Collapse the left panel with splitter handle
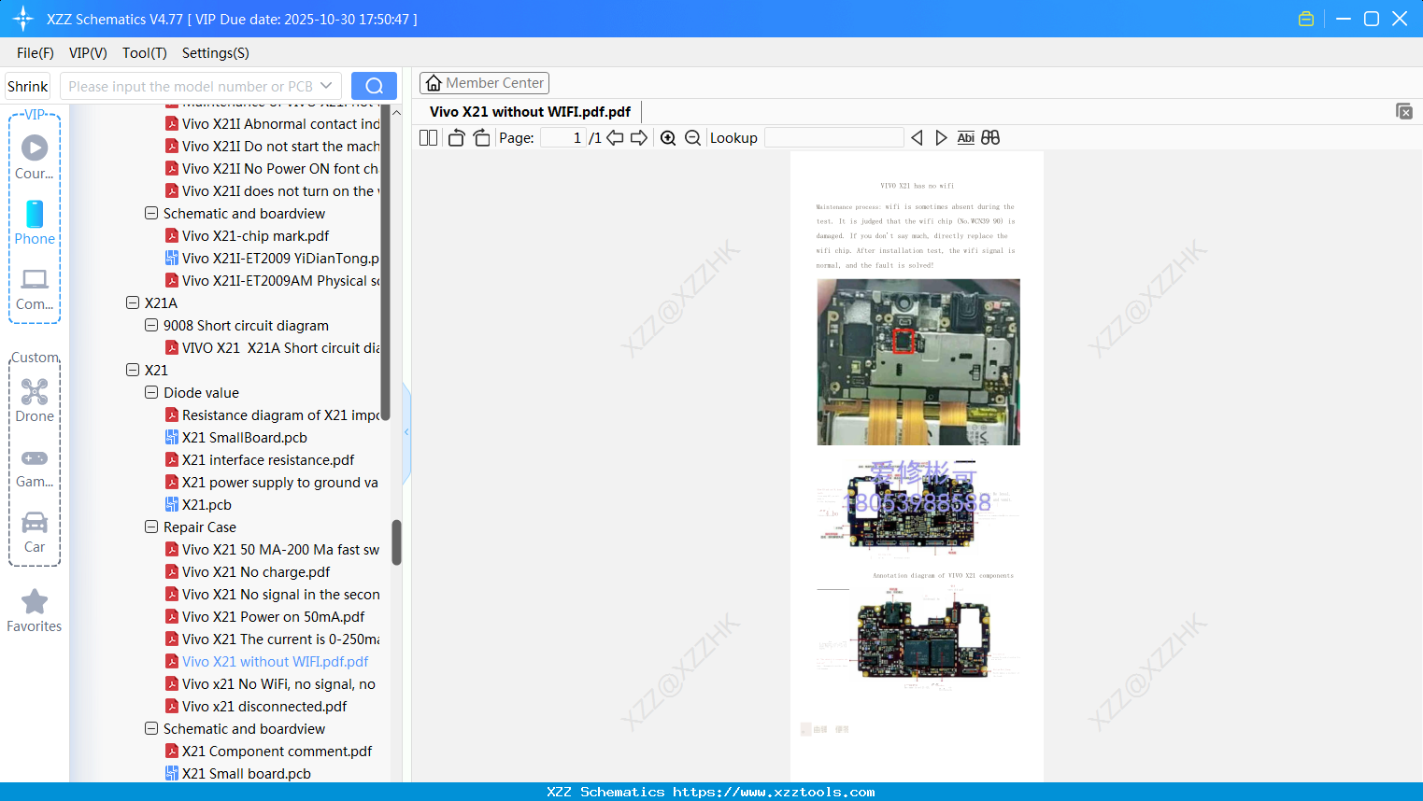Image resolution: width=1423 pixels, height=801 pixels. pyautogui.click(x=406, y=432)
